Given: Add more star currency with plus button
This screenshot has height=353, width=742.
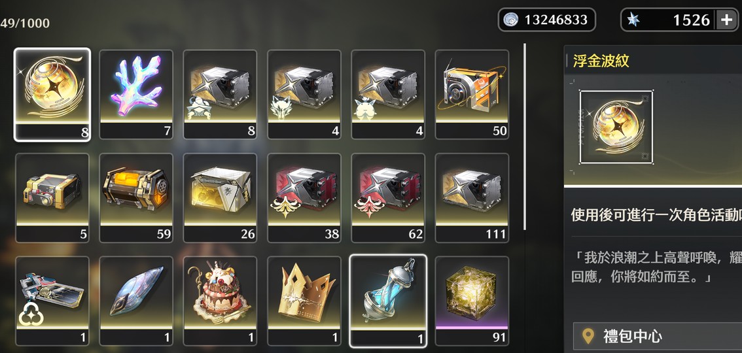Looking at the screenshot, I should tap(726, 20).
